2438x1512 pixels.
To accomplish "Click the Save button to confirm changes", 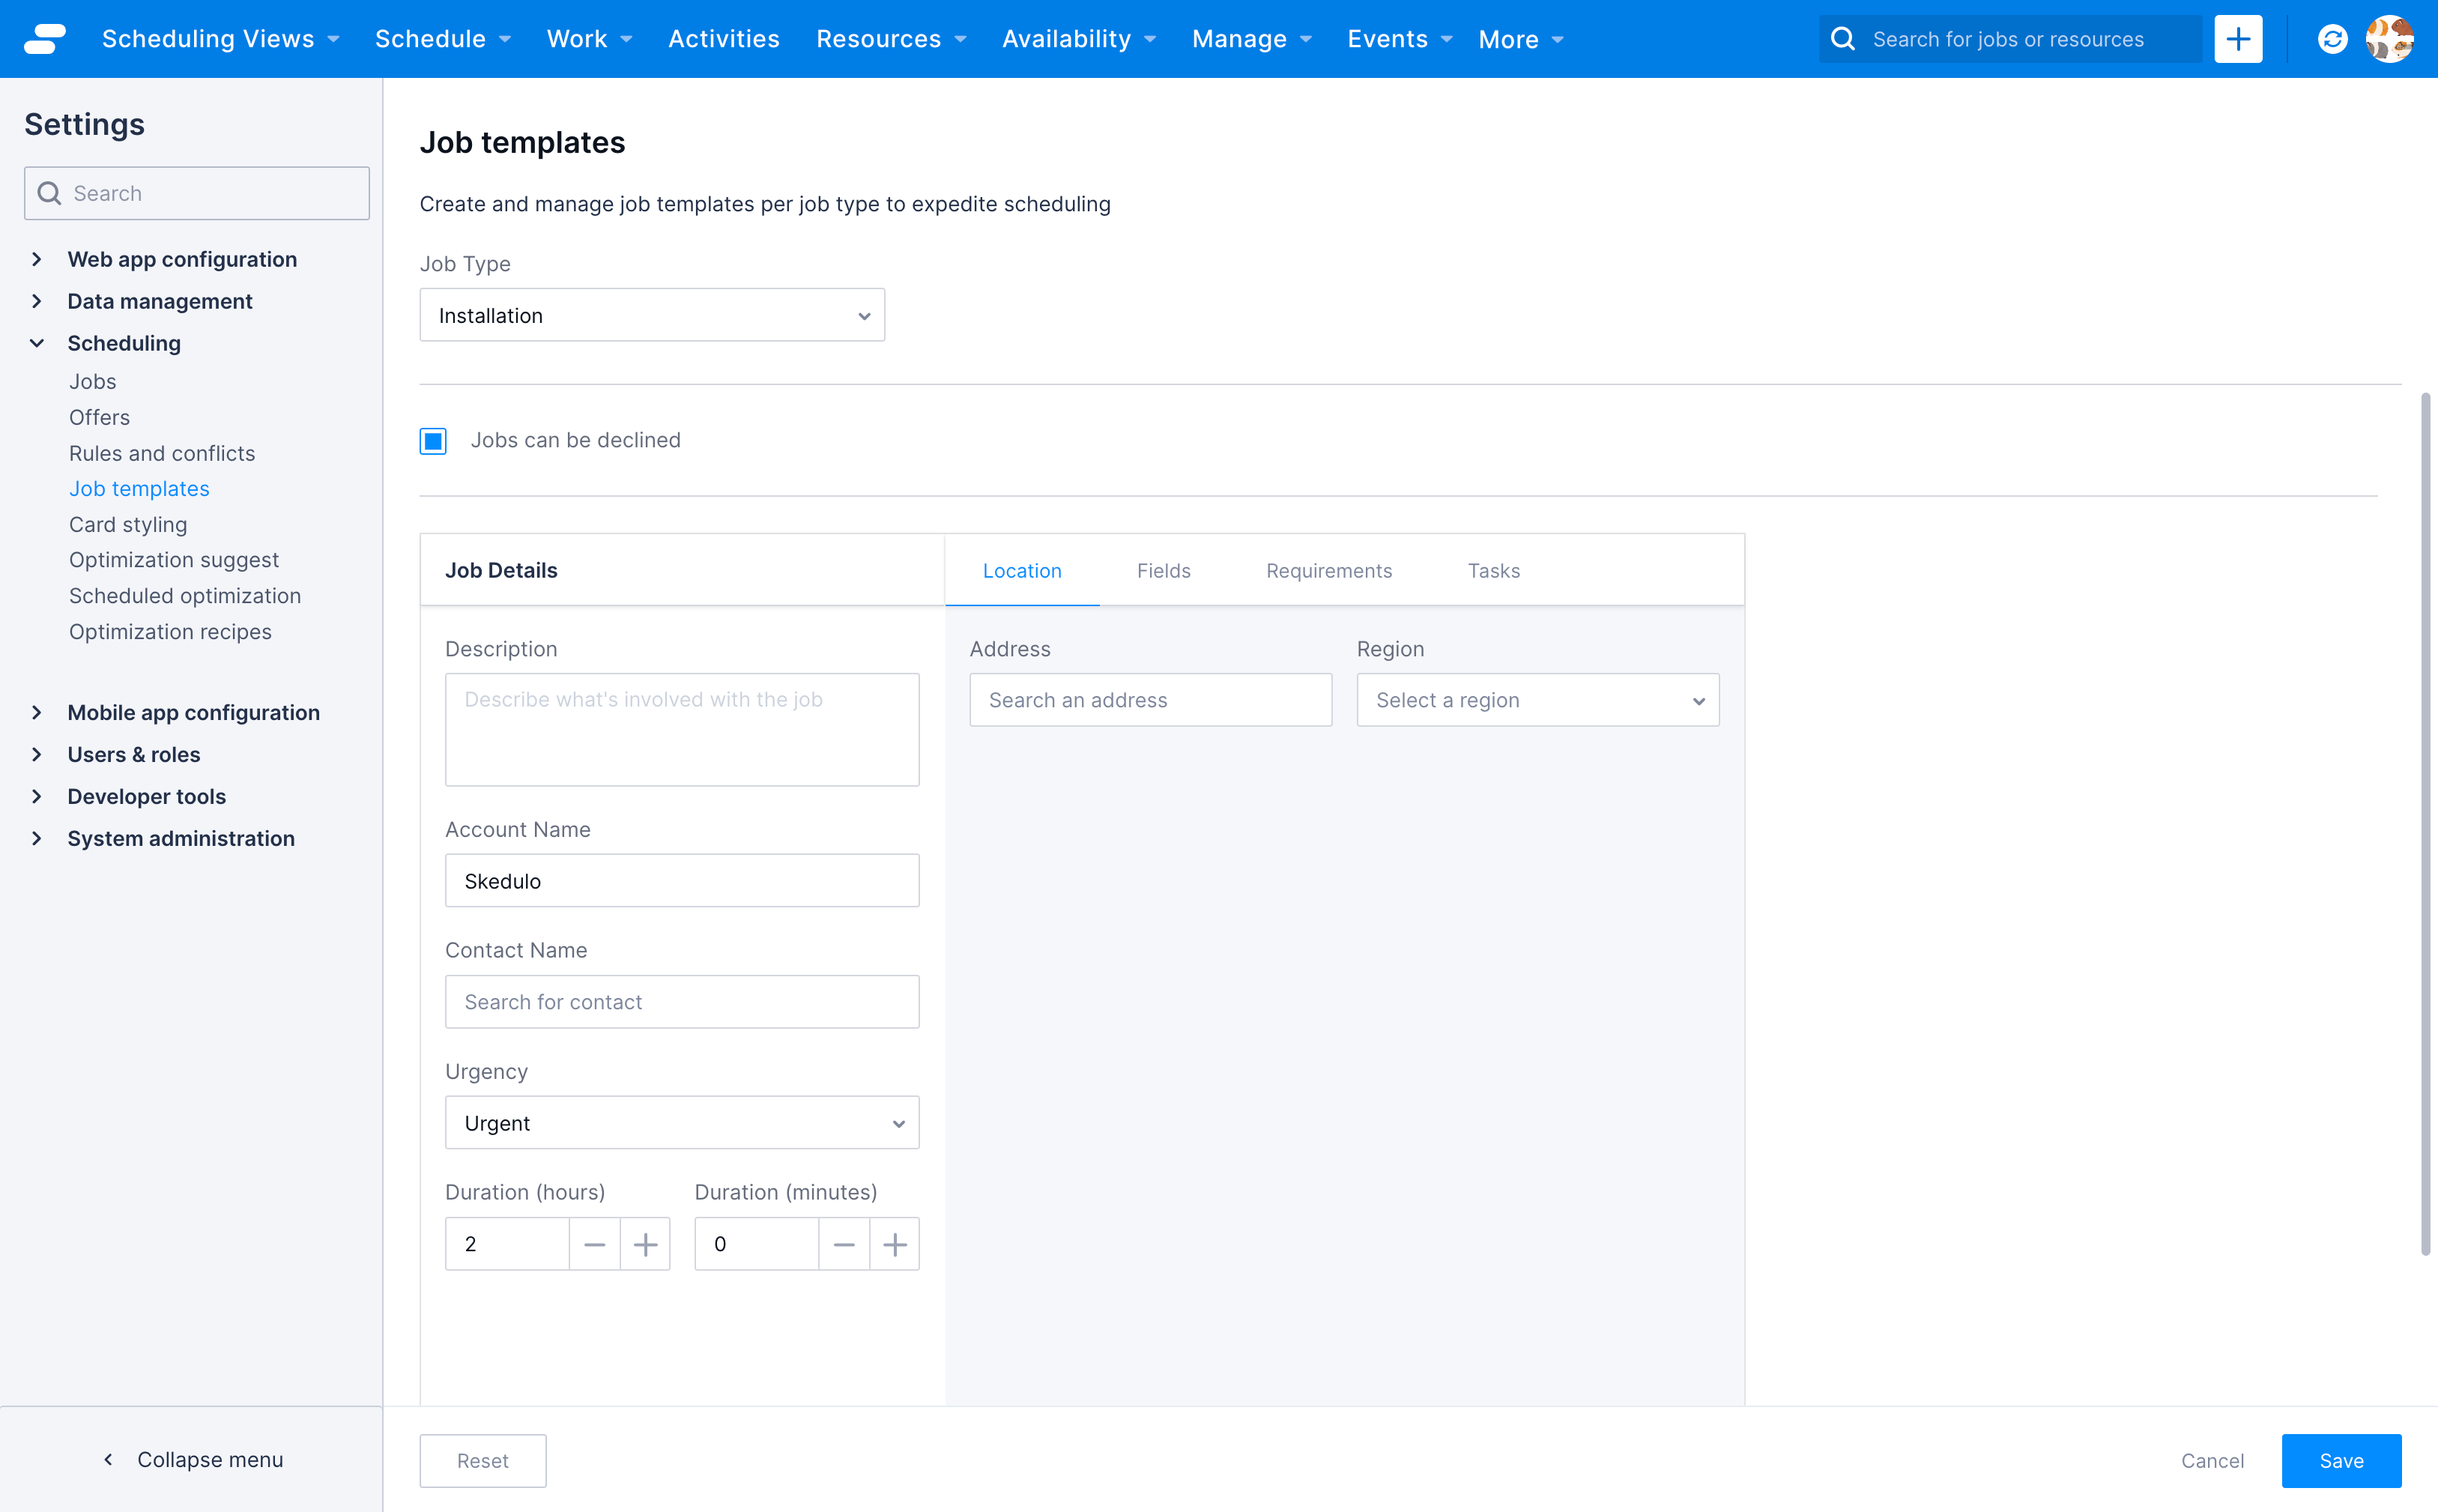I will click(2342, 1460).
